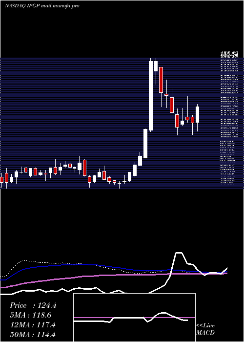244x342 pixels.
Task: Click the Price : 124.4 value
Action: click(x=33, y=305)
